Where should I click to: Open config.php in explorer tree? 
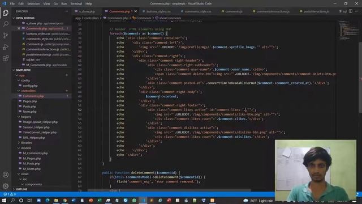pos(30,86)
